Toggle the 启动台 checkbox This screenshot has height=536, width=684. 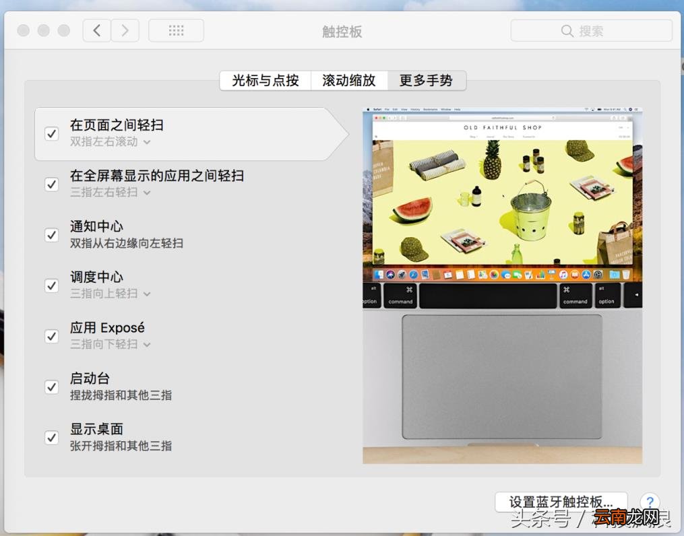52,387
